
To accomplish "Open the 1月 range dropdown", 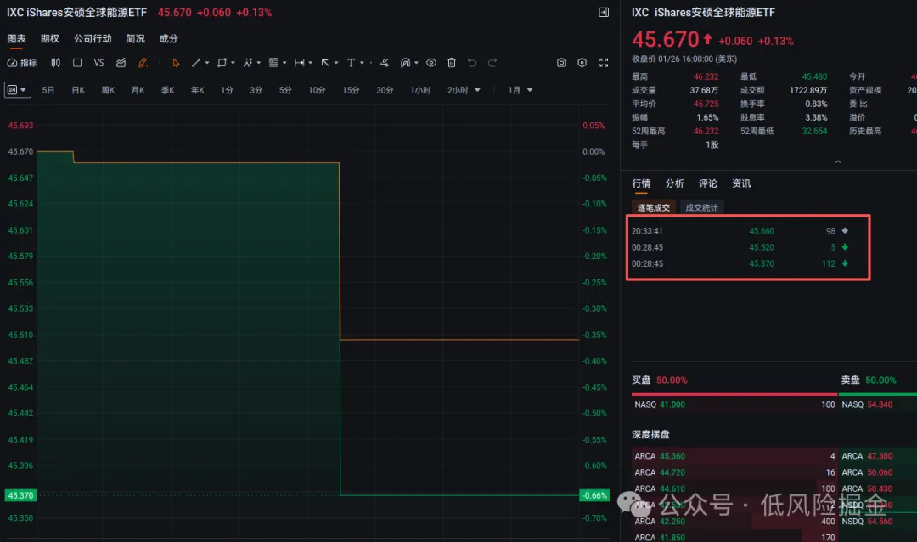I will (x=520, y=90).
